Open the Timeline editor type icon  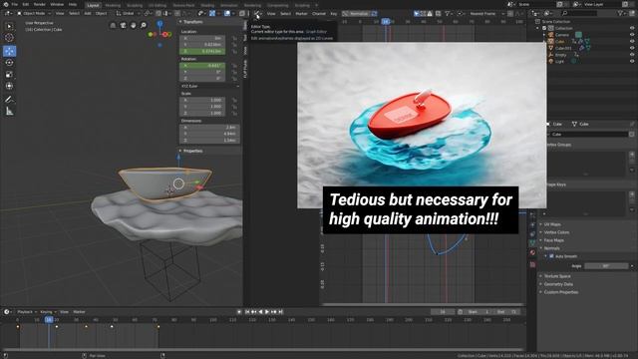coord(7,312)
